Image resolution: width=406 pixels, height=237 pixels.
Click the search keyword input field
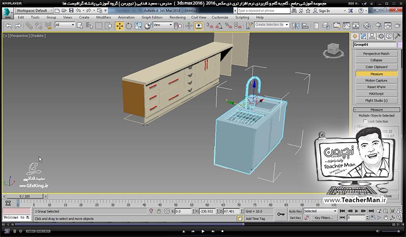click(263, 11)
